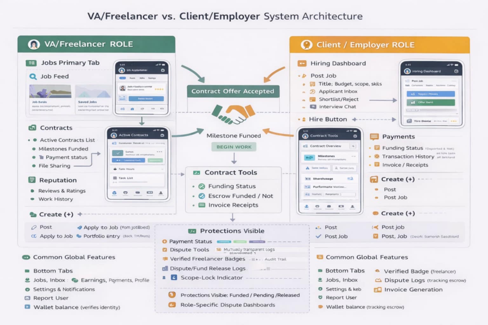The width and height of the screenshot is (488, 325).
Task: Open the Hiring Dashboard icon
Action: click(302, 63)
